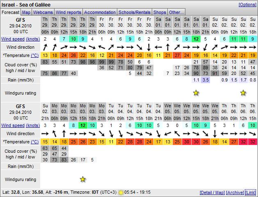The image size is (258, 197).
Task: Click the wind direction arrow for Th 06. 15h
Action: 253,134
